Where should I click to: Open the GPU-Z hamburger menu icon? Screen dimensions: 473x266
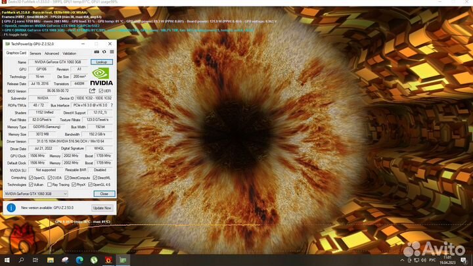click(112, 53)
